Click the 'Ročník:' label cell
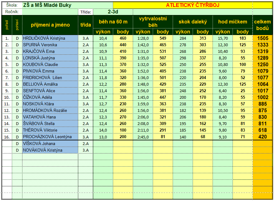 (x=12, y=12)
